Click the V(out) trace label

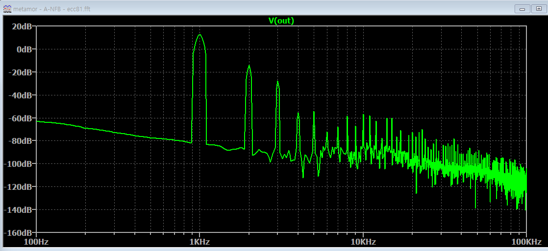(x=281, y=21)
